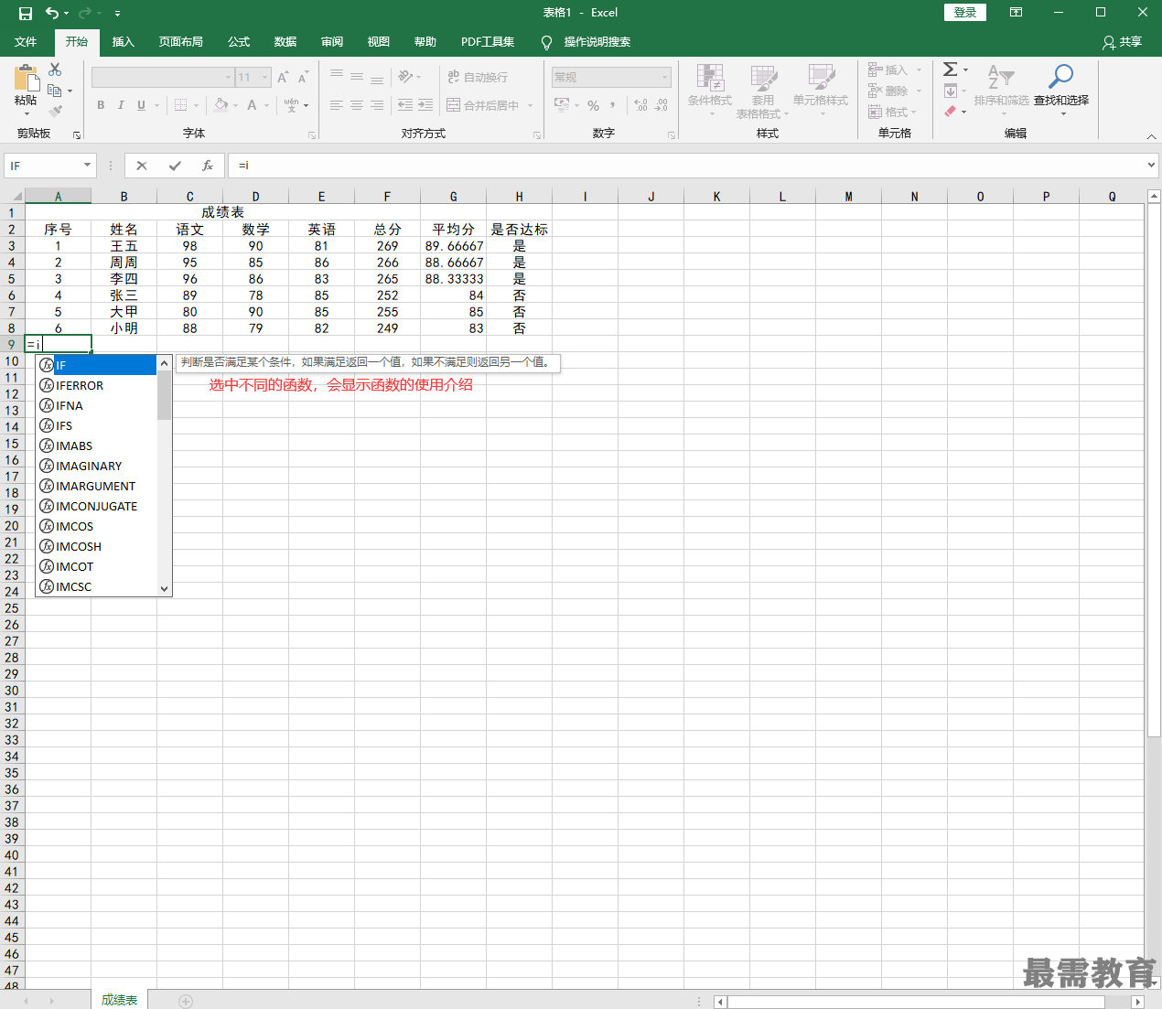This screenshot has width=1162, height=1009.
Task: Click the AutoSum sigma icon
Action: [x=951, y=70]
